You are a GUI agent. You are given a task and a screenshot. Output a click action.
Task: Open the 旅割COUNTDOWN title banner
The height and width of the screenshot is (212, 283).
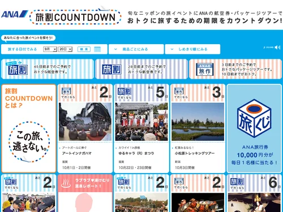tap(75, 17)
